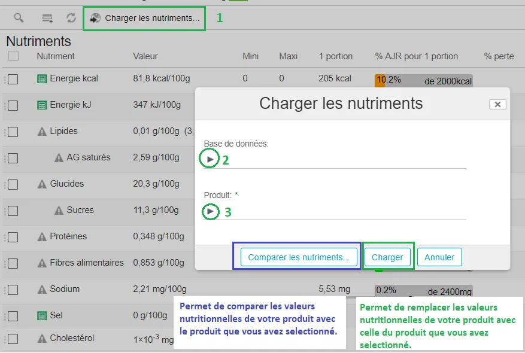The width and height of the screenshot is (525, 353).
Task: Expand the Base de données dropdown arrow
Action: (210, 159)
